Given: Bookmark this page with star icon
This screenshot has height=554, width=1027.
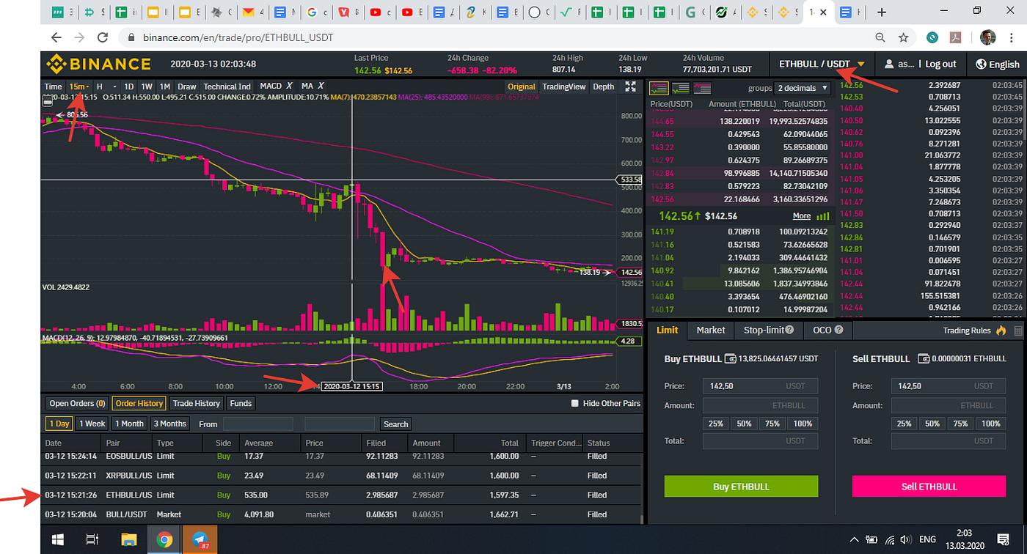Looking at the screenshot, I should click(903, 37).
